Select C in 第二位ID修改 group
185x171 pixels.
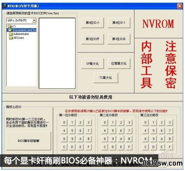tap(105, 147)
